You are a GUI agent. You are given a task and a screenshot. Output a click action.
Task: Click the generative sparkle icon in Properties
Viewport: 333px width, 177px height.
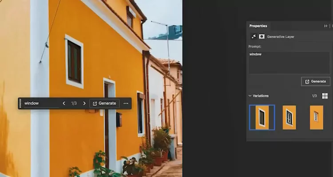(x=254, y=37)
